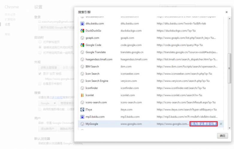Click 获取主题背景 button in settings
The height and width of the screenshot is (149, 234).
tap(49, 68)
